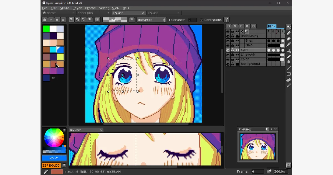Viewport: 333px width, 175px height.
Task: Pick the bright green palette swatch
Action: 46,29
